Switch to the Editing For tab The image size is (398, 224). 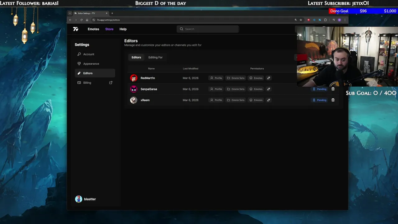(155, 57)
